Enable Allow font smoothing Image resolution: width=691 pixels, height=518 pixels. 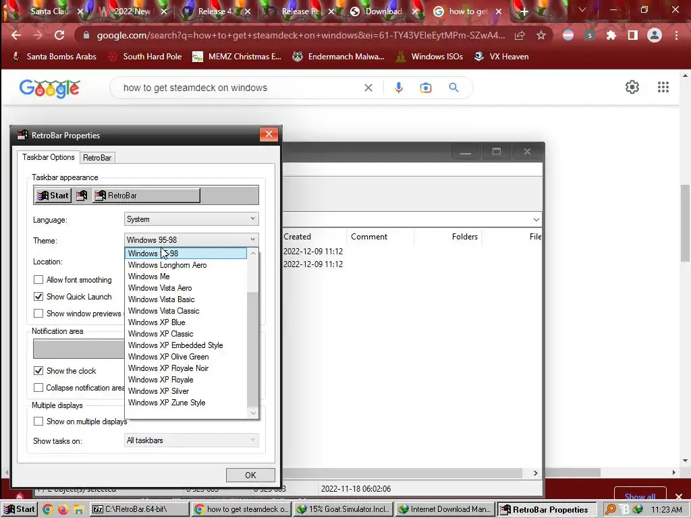[x=38, y=280]
